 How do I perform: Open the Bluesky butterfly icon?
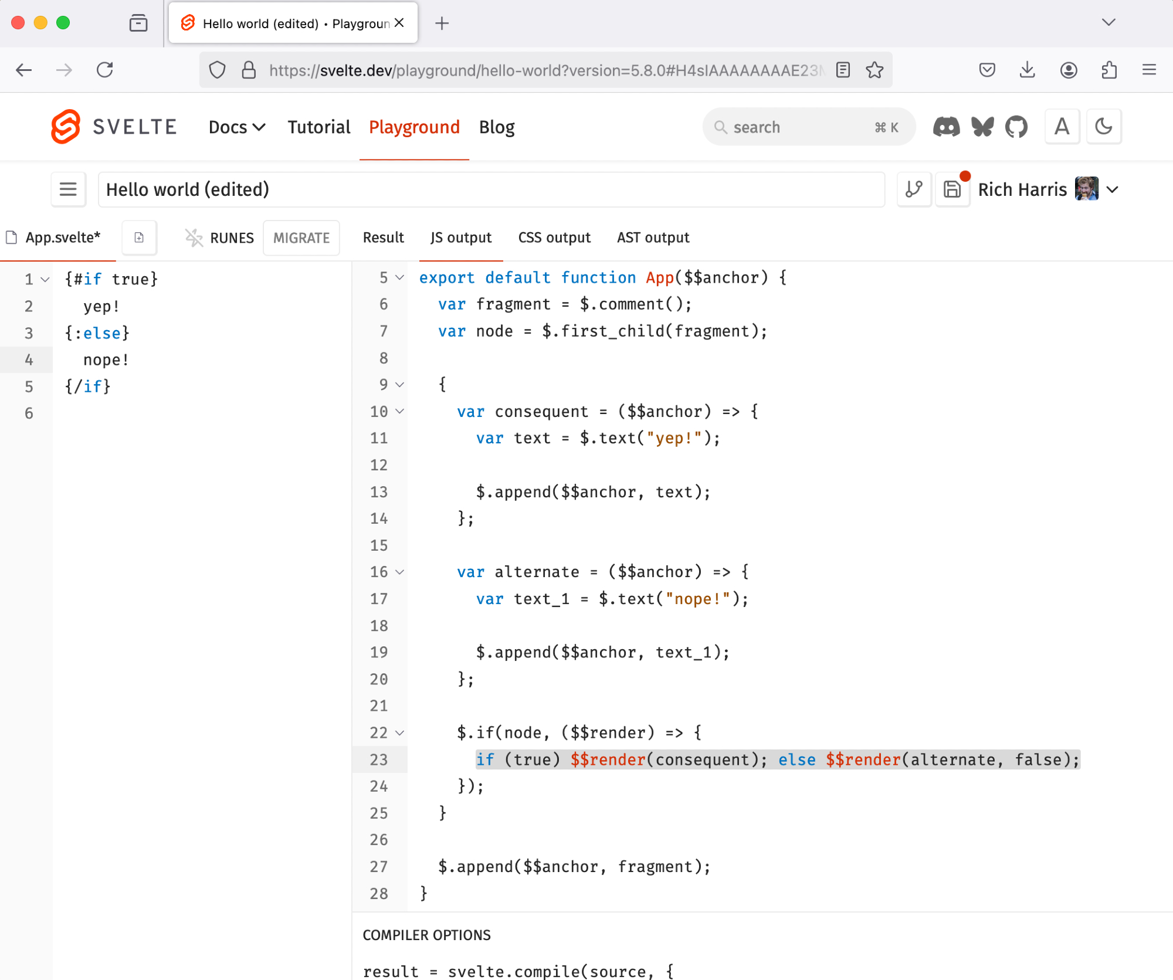coord(982,127)
